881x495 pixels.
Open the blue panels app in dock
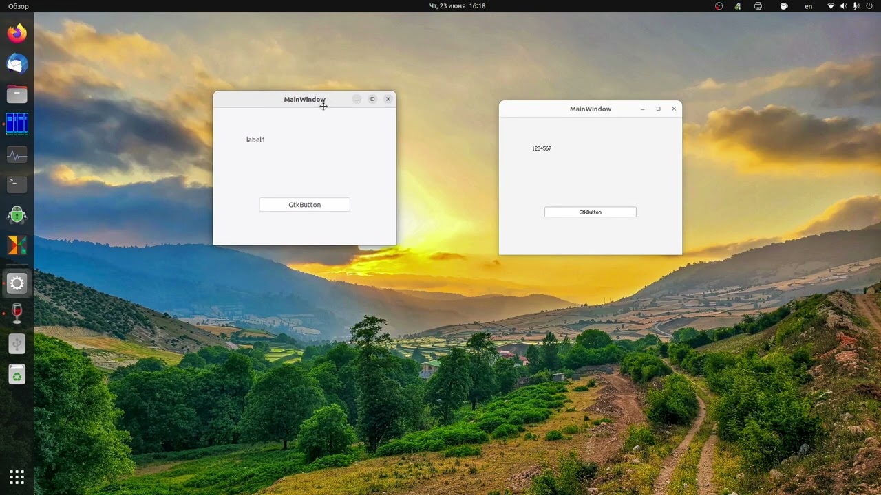tap(17, 124)
